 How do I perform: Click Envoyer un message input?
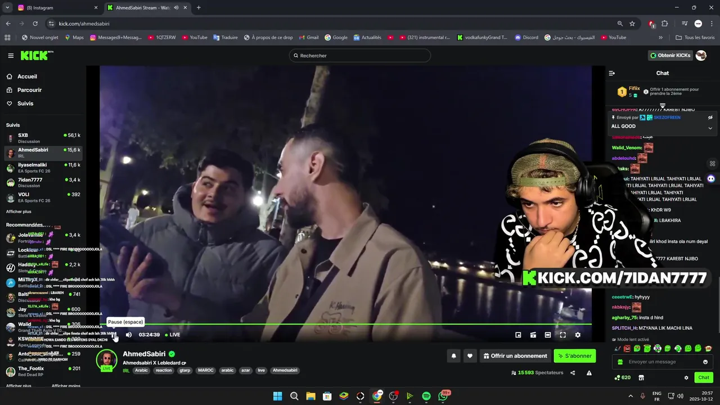(663, 362)
